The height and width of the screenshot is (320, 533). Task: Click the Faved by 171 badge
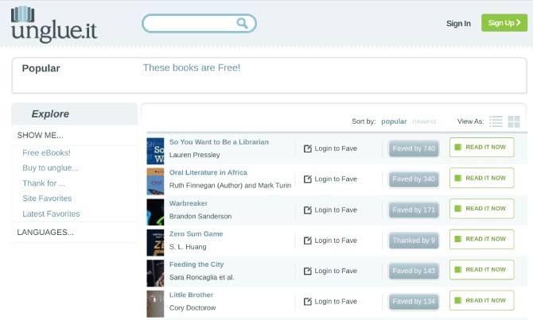414,210
